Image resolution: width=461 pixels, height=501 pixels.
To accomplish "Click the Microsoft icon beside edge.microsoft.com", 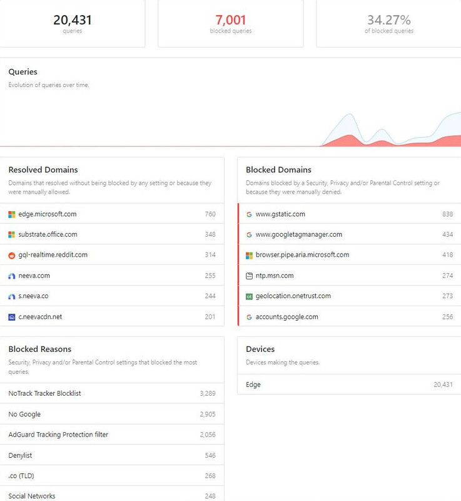I will [12, 214].
